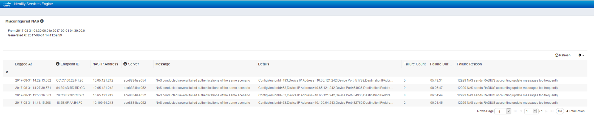Sort by Logged At column header
The height and width of the screenshot is (124, 594).
pos(24,64)
